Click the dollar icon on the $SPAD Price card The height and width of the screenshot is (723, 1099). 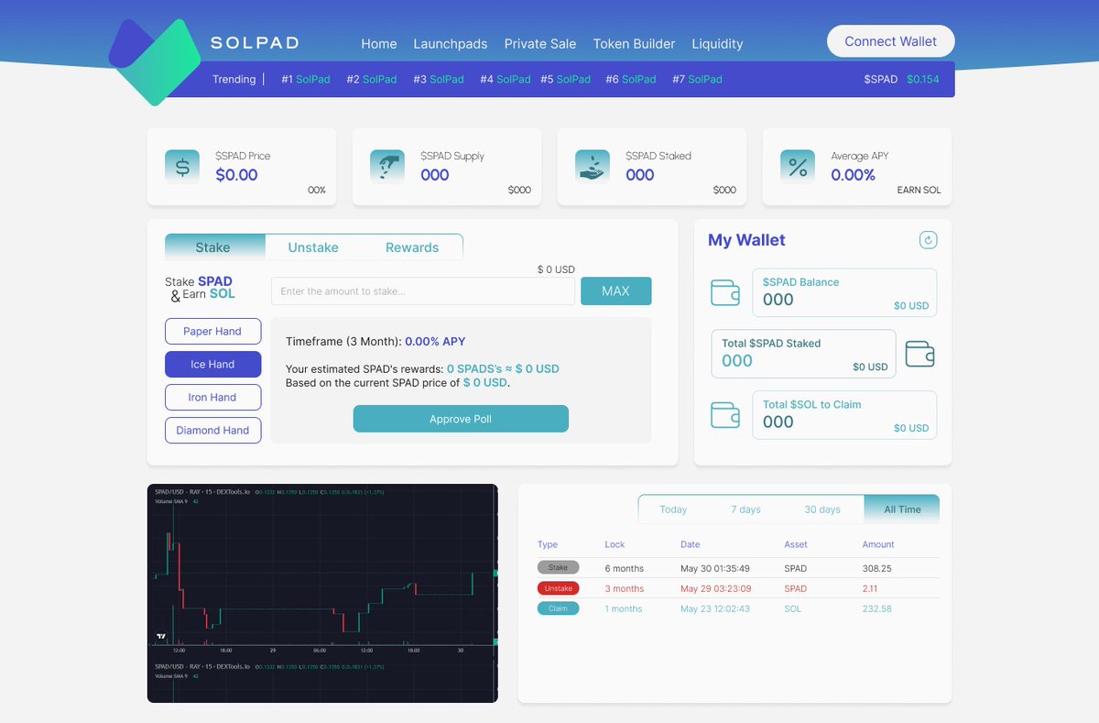point(181,167)
